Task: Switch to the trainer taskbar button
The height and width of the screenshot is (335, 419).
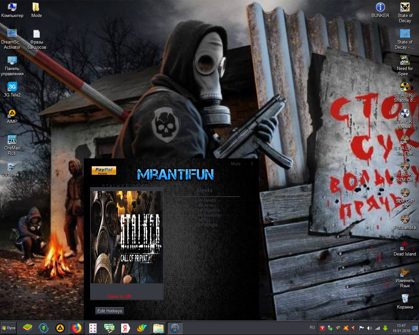Action: point(175,328)
